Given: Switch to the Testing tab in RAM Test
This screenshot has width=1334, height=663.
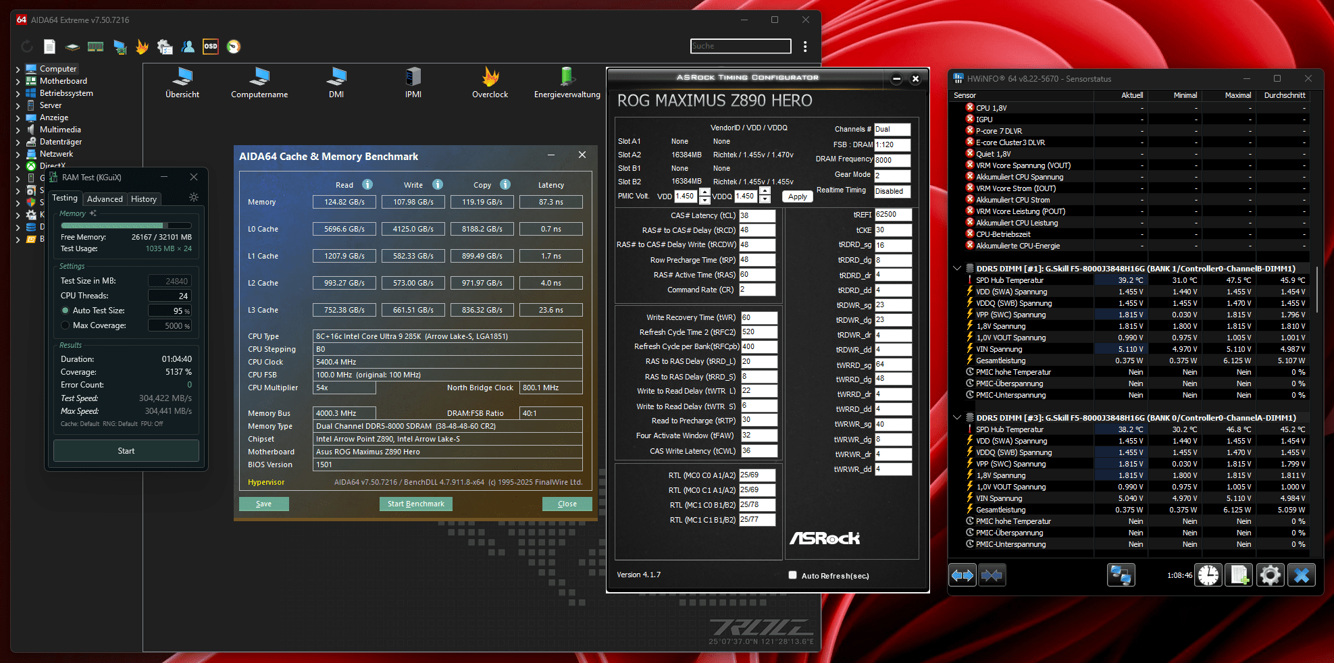Looking at the screenshot, I should coord(65,198).
